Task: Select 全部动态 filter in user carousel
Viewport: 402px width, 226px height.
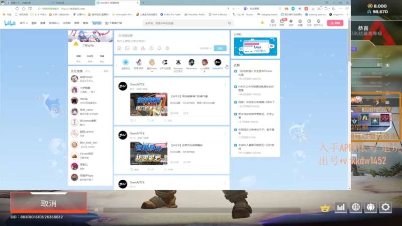Action: click(126, 64)
